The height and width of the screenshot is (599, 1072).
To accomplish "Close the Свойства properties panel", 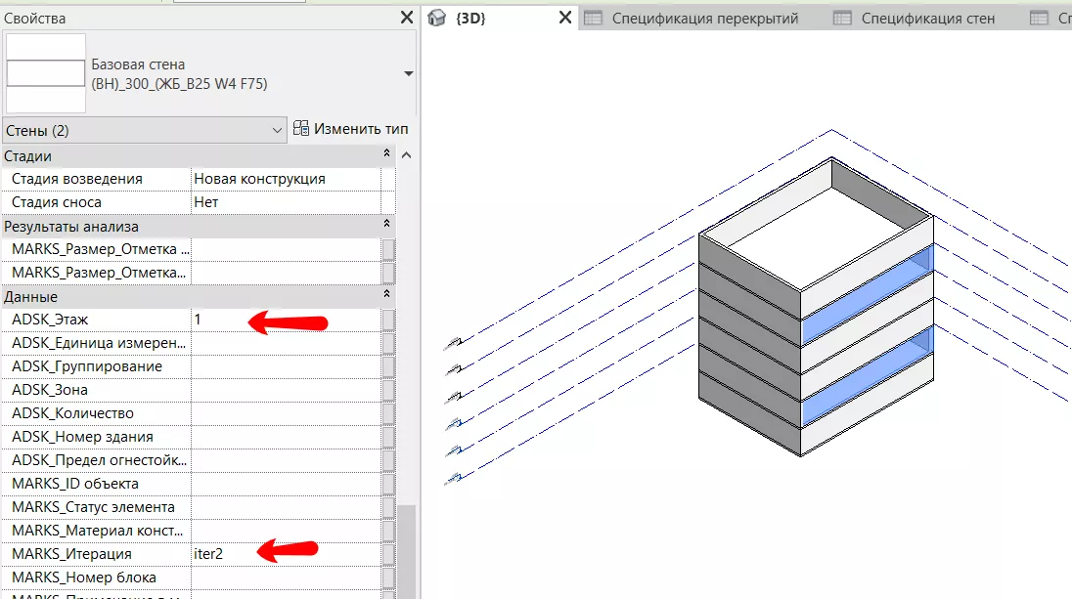I will pos(407,18).
